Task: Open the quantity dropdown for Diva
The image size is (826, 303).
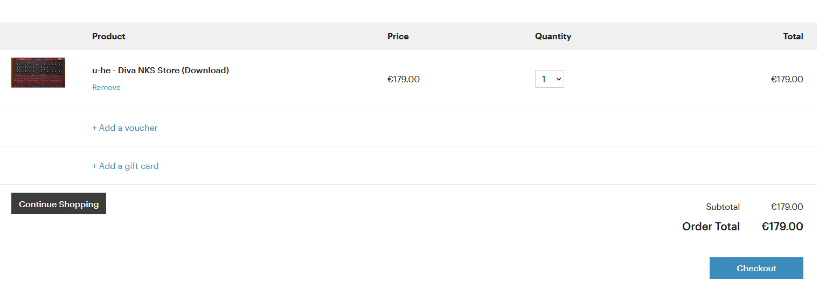Action: (x=549, y=79)
